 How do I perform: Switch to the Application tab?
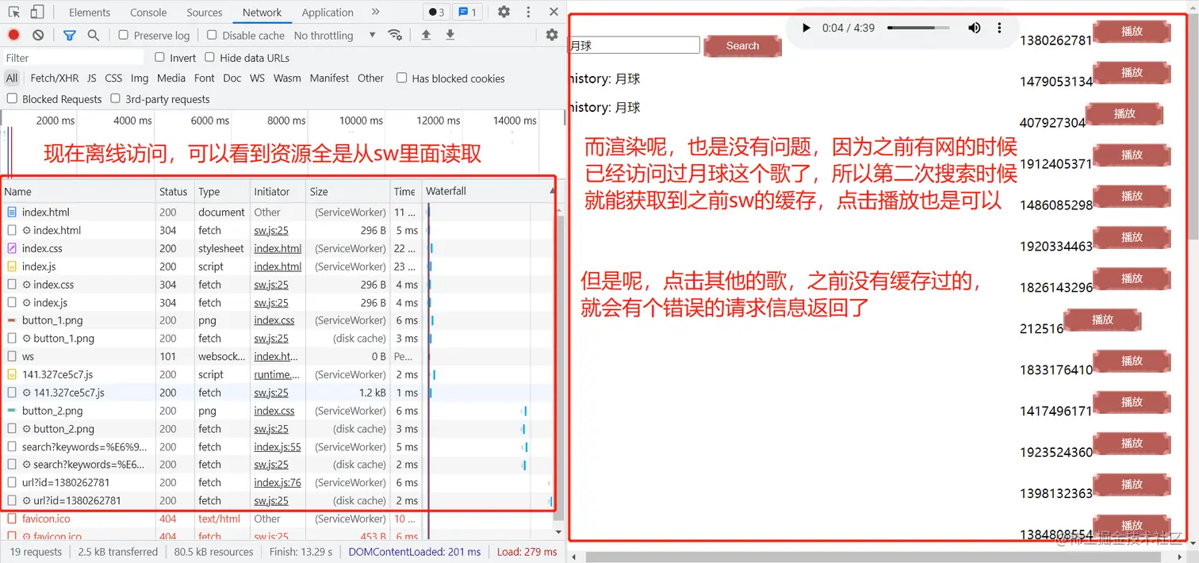pyautogui.click(x=328, y=12)
